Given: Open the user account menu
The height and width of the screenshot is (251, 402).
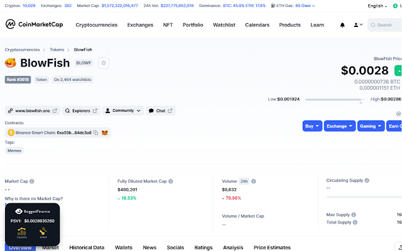Looking at the screenshot, I should (358, 25).
